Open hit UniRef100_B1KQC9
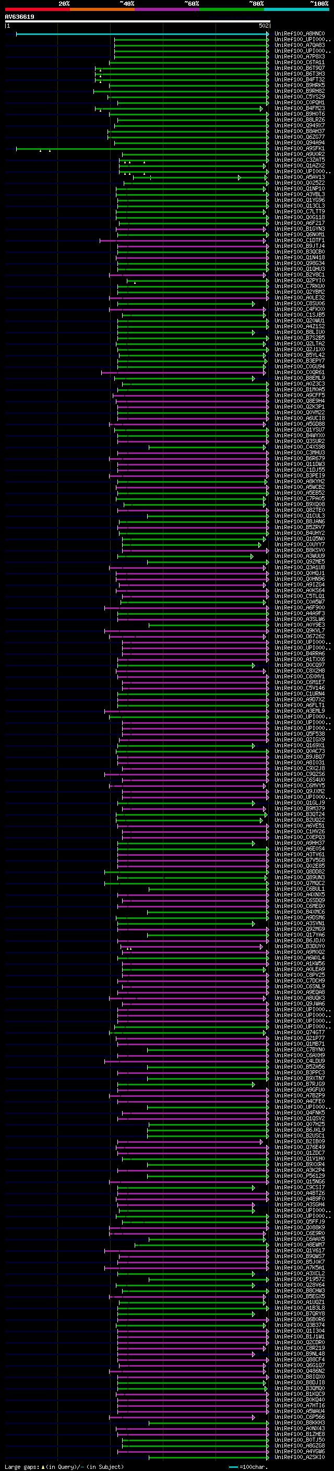The height and width of the screenshot is (1471, 334). click(299, 1394)
